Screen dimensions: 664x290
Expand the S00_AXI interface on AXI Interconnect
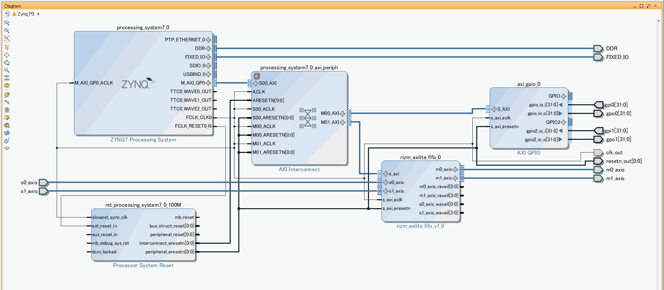pyautogui.click(x=256, y=83)
